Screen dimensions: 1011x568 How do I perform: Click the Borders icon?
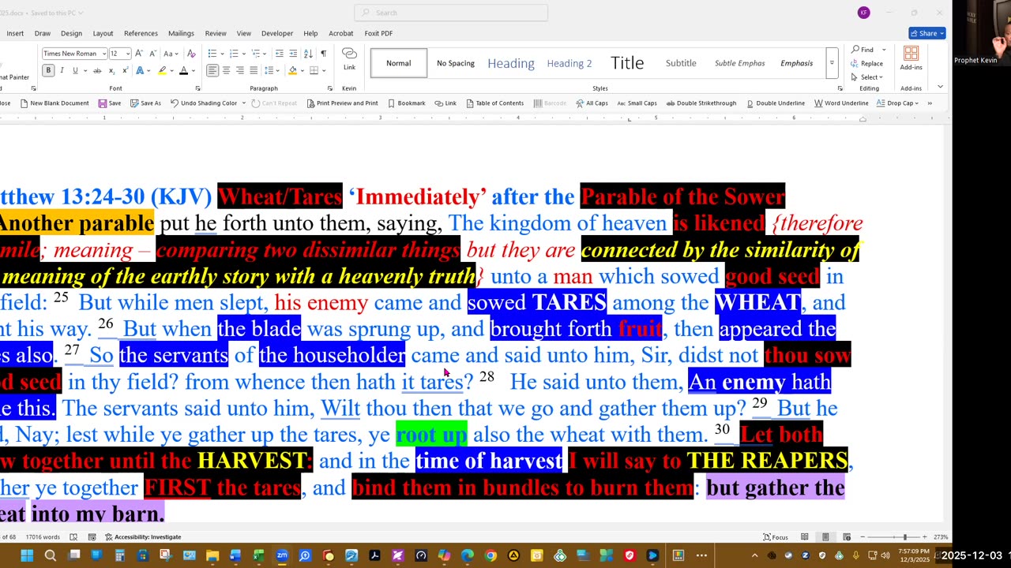pyautogui.click(x=314, y=70)
